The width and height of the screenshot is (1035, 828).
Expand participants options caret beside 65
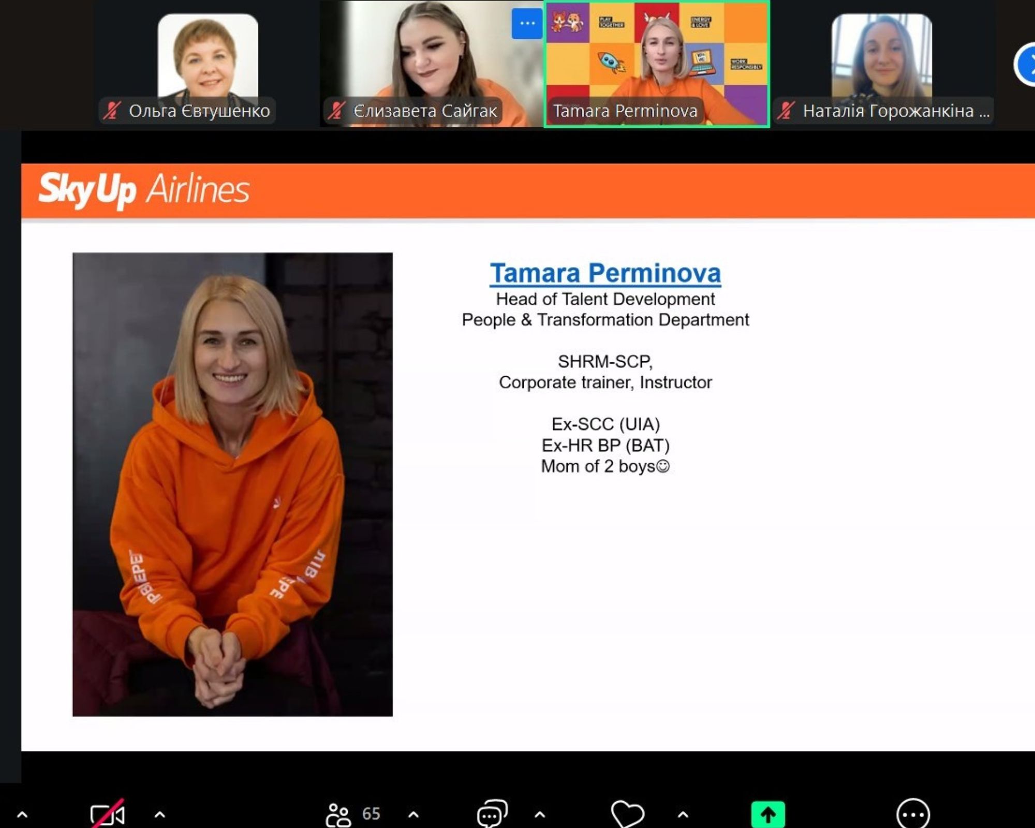tap(413, 815)
